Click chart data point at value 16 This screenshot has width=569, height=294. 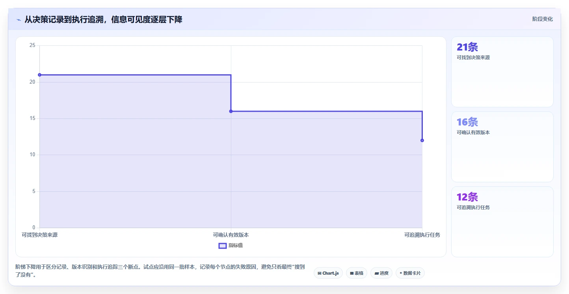[231, 111]
